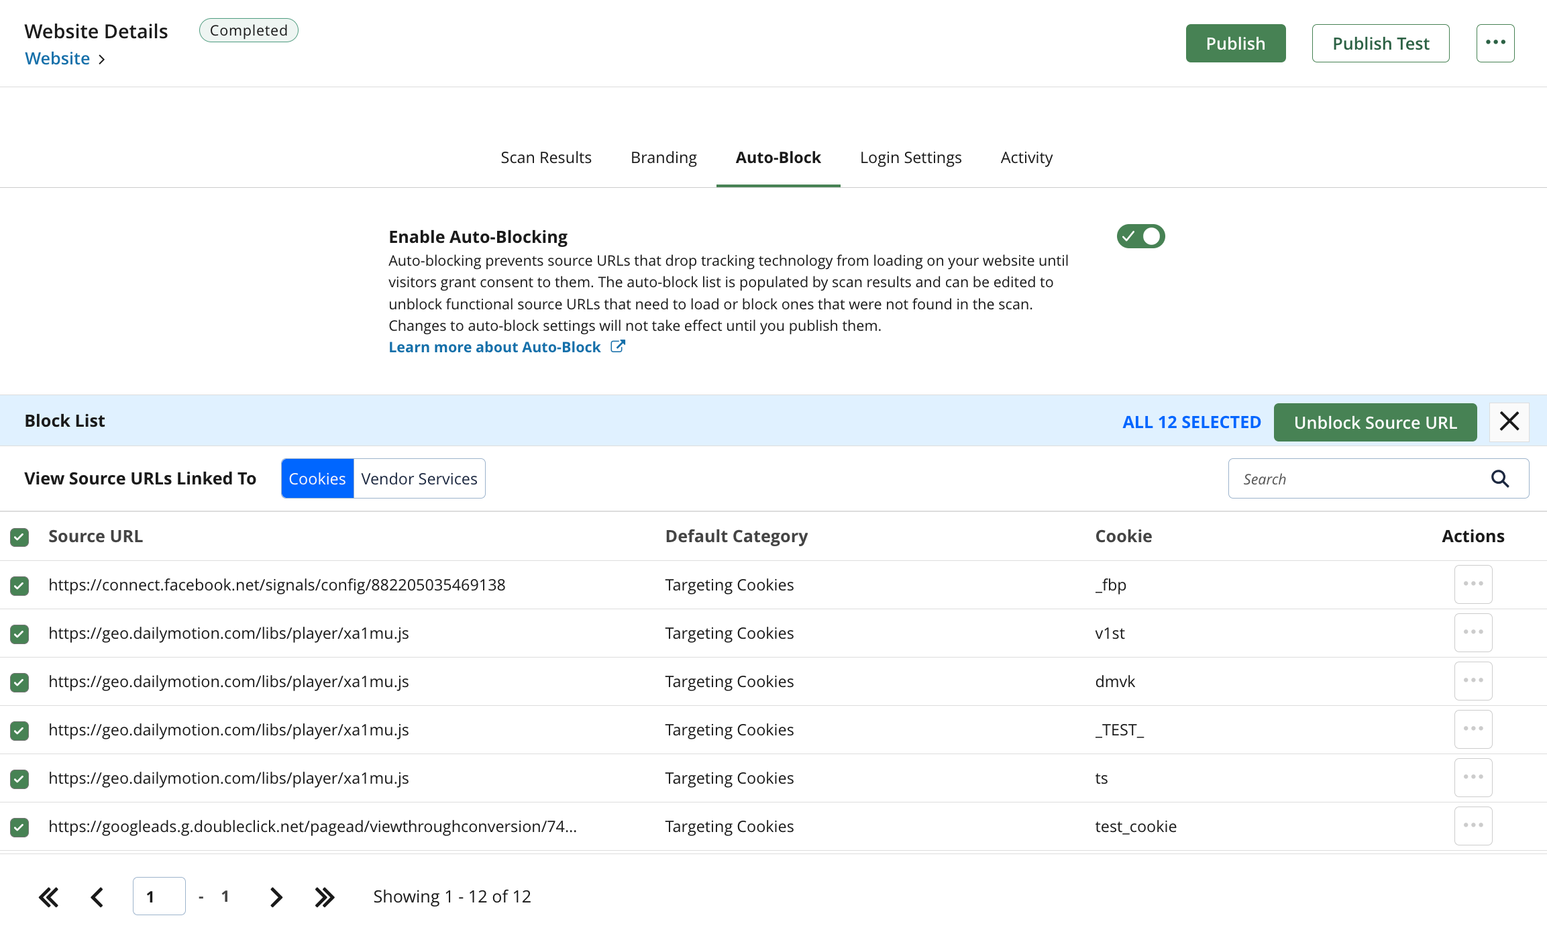Go to first page double-left arrows
This screenshot has width=1547, height=934.
coord(48,897)
